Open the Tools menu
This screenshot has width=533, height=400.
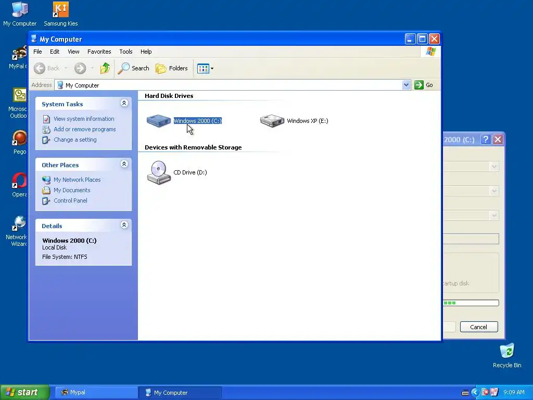coord(126,52)
